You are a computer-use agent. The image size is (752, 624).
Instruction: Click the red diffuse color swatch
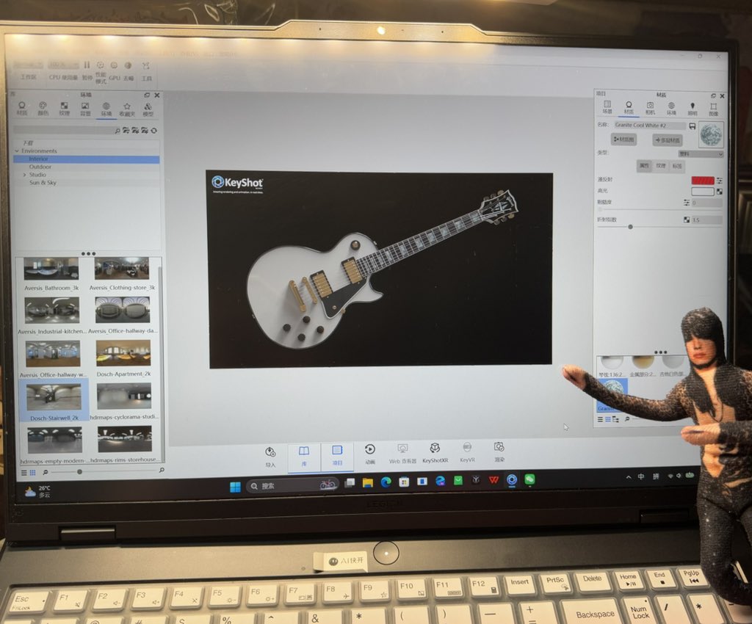(x=703, y=180)
